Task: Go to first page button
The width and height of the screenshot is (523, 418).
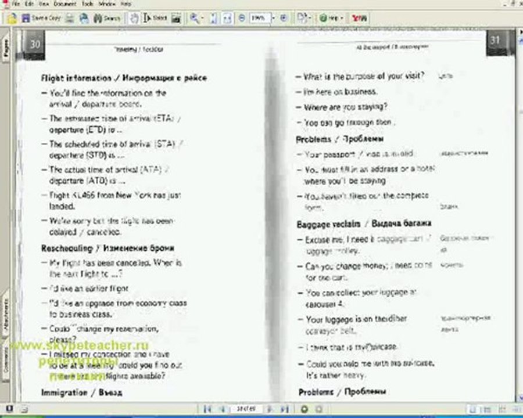Action: coord(207,409)
